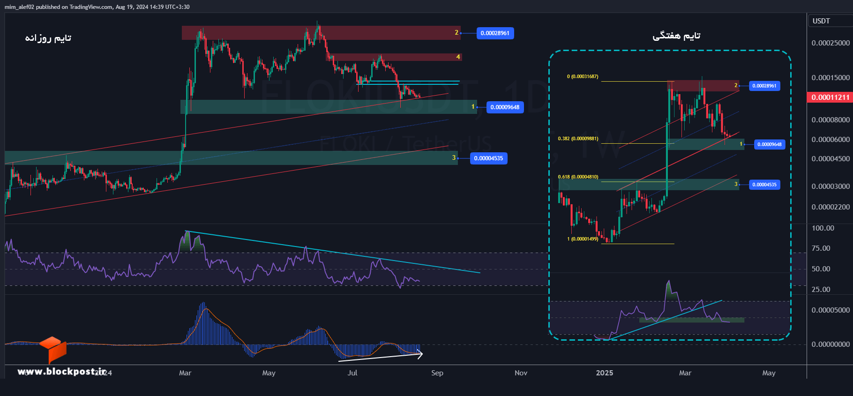Click the 50.00 RSI scale value
The image size is (853, 396).
(821, 269)
